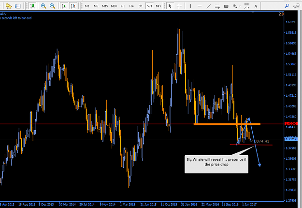Click date label 30 Mar 2014
Viewport: 302px width, 208px height.
point(67,204)
